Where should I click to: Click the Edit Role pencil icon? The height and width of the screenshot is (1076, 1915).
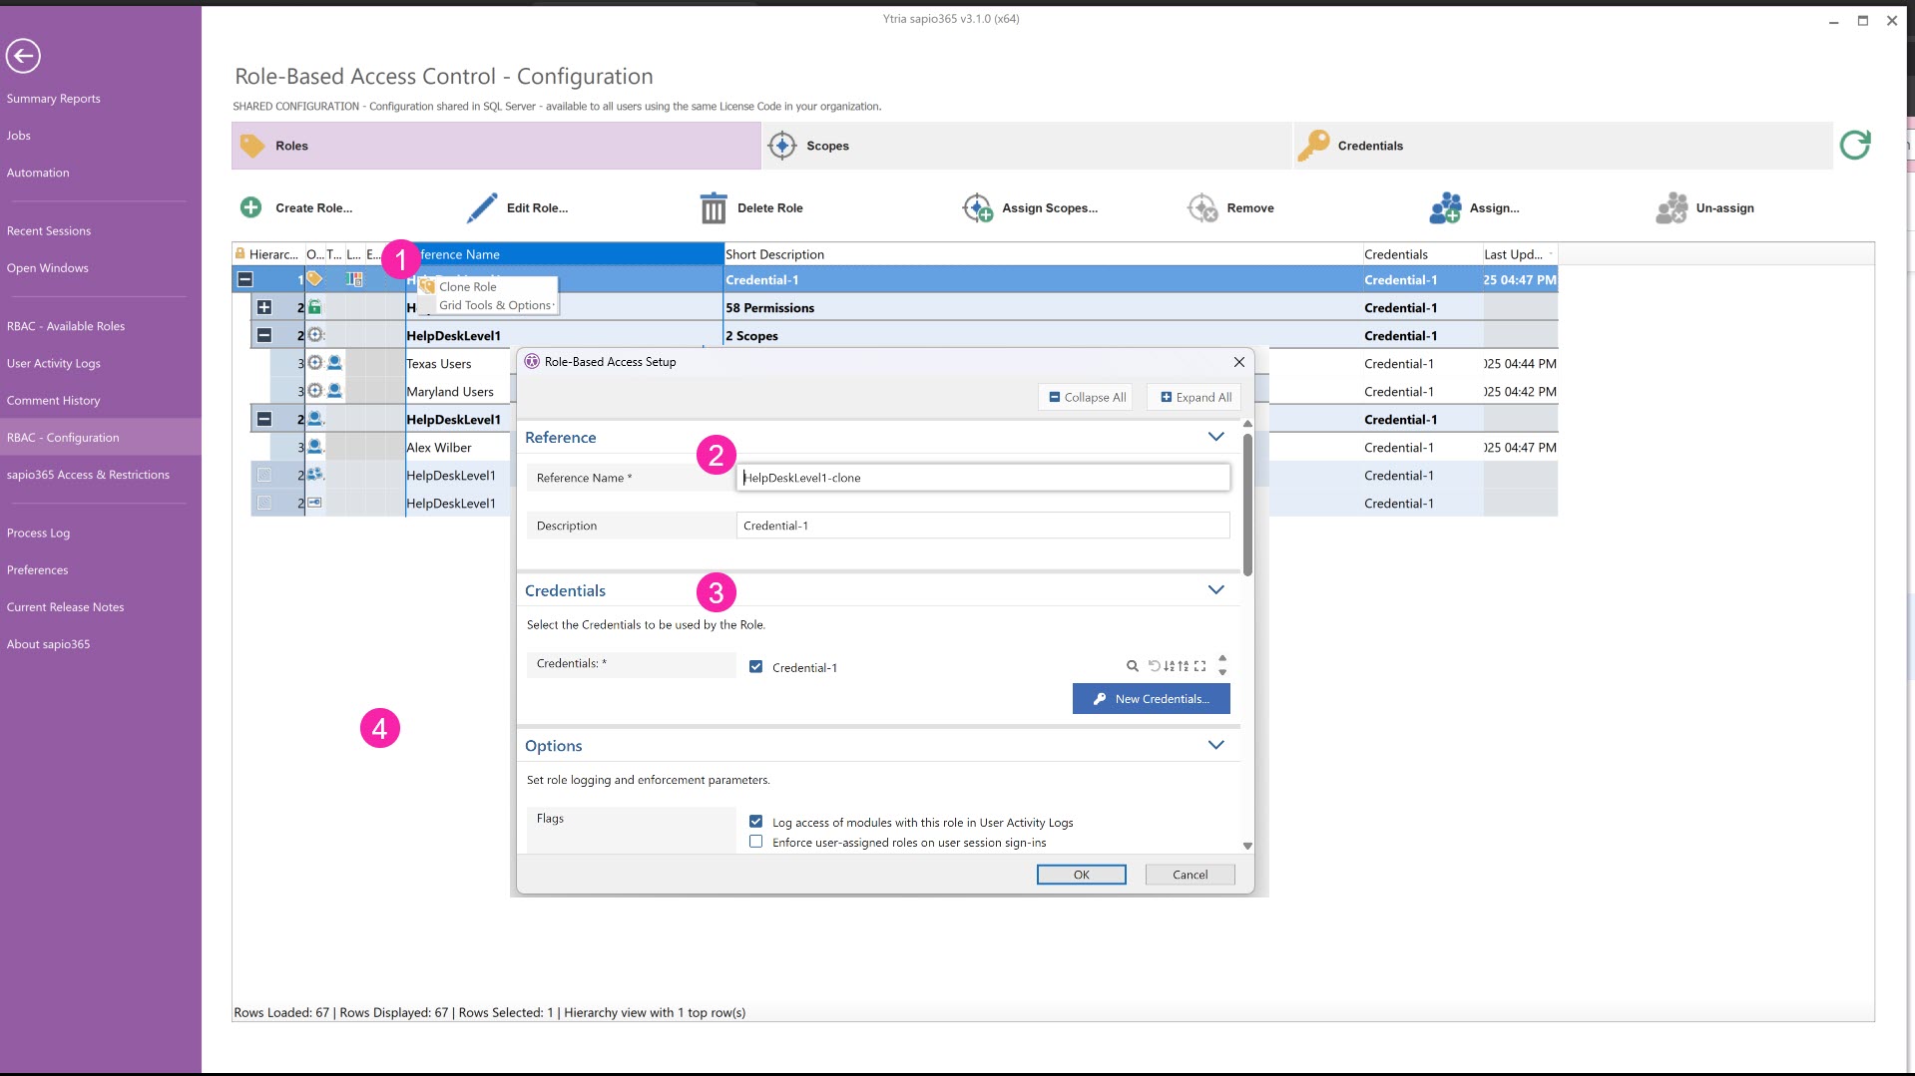click(x=482, y=207)
